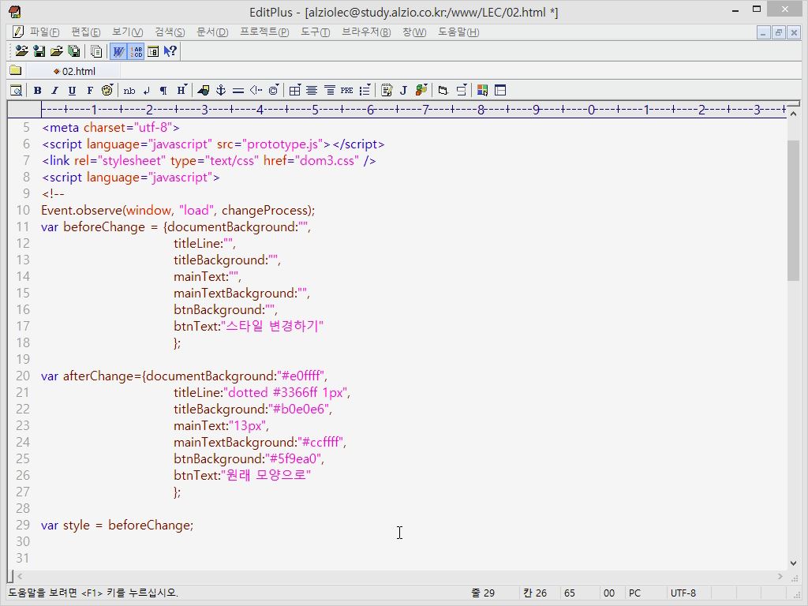This screenshot has width=808, height=606.
Task: Apply Underline tag with the U icon
Action: (72, 91)
